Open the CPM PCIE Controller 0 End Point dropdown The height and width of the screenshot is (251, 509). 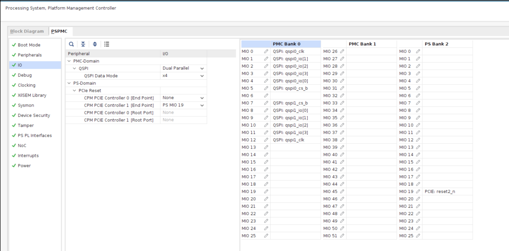(x=202, y=98)
